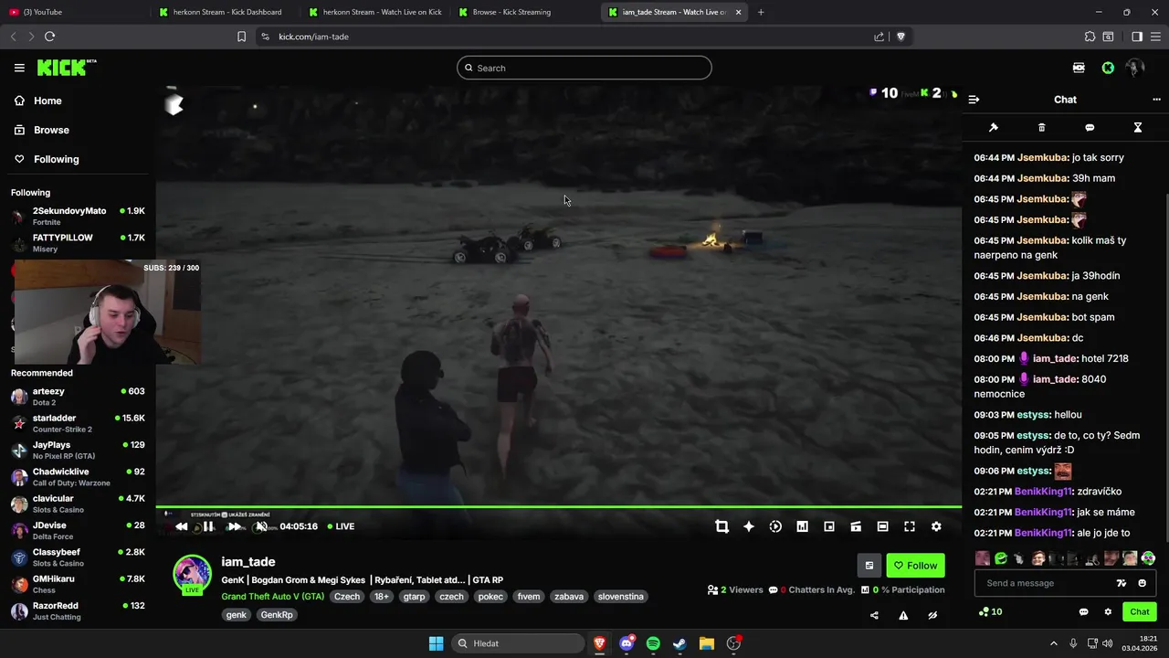Fast forward the stream
1169x658 pixels.
point(235,526)
